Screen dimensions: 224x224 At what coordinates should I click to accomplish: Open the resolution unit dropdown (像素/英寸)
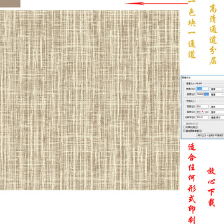tap(217, 118)
